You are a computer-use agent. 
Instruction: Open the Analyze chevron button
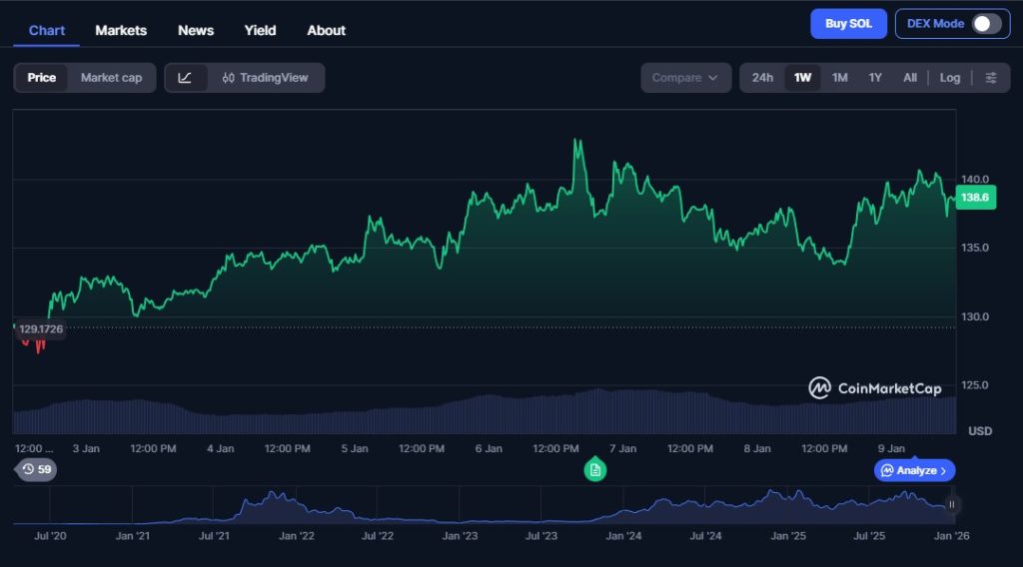pos(915,470)
